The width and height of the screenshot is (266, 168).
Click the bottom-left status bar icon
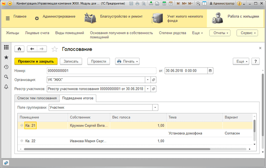(x=6, y=163)
